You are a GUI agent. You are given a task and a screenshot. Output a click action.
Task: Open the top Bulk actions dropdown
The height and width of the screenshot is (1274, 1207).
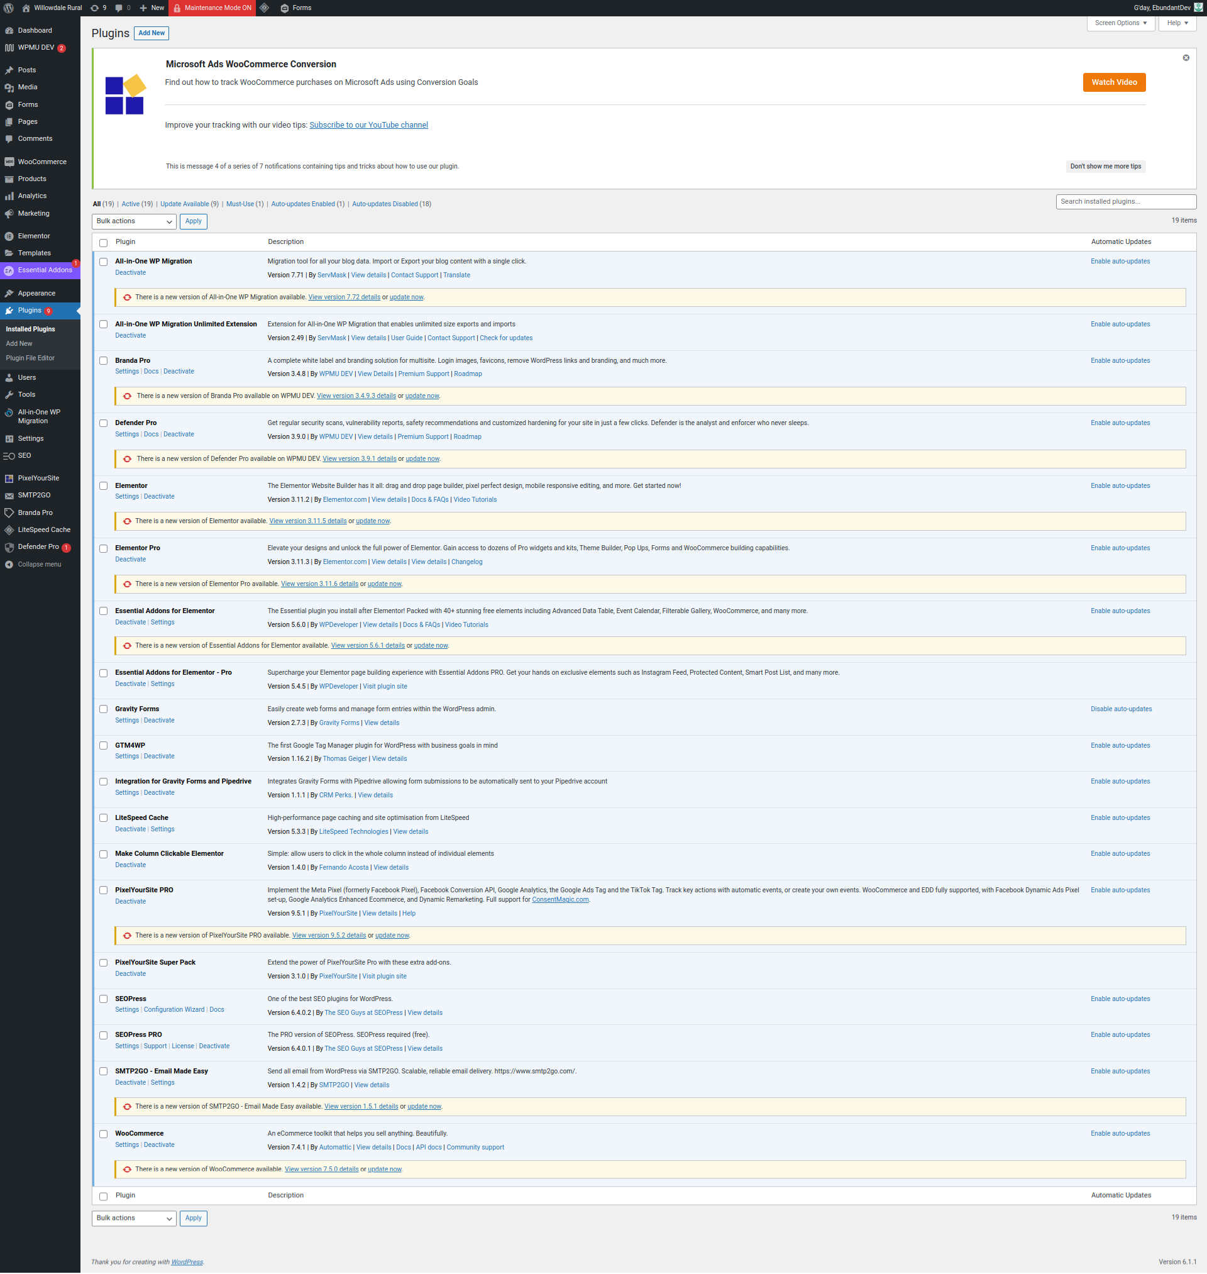coord(134,221)
